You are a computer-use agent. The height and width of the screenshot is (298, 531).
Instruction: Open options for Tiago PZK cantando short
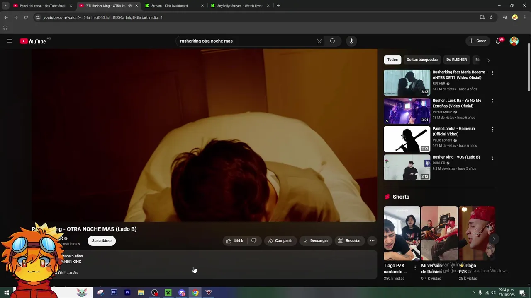point(415,268)
